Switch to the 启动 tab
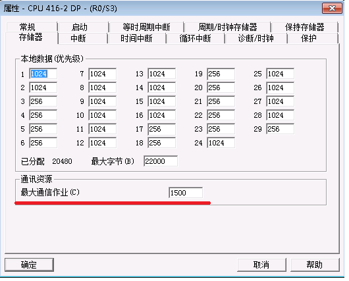349x281 pixels. 83,27
